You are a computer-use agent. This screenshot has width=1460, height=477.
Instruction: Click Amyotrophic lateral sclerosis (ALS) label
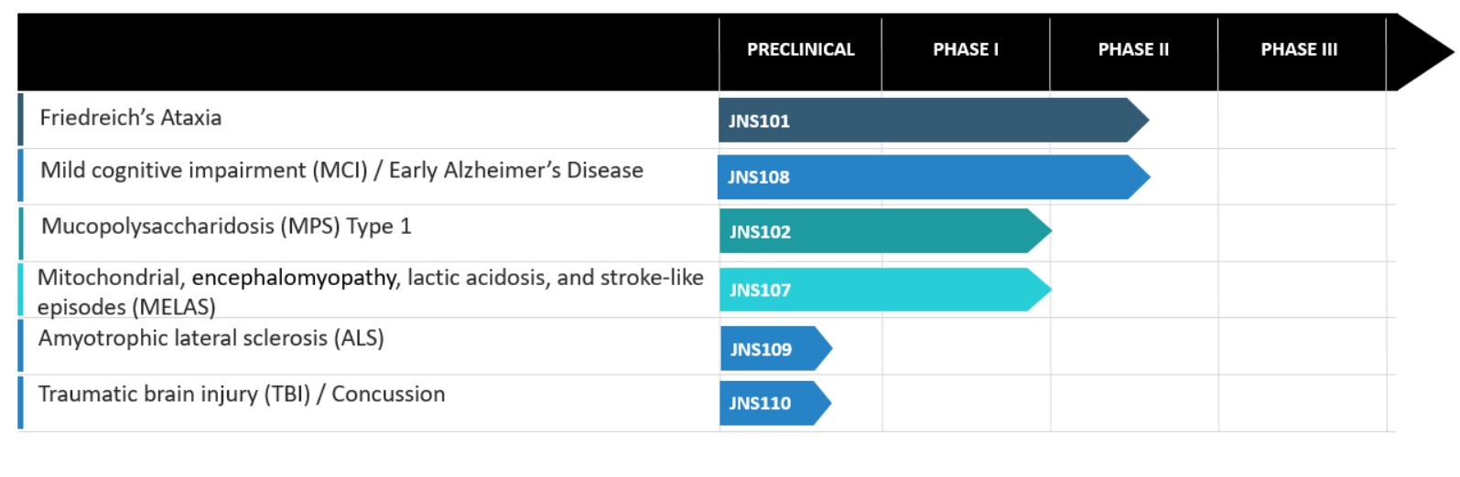point(211,338)
